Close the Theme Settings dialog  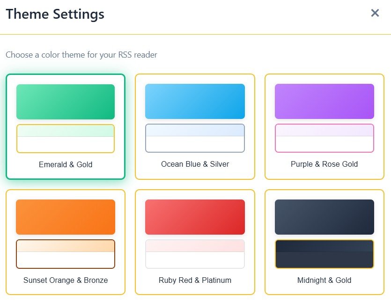375,13
